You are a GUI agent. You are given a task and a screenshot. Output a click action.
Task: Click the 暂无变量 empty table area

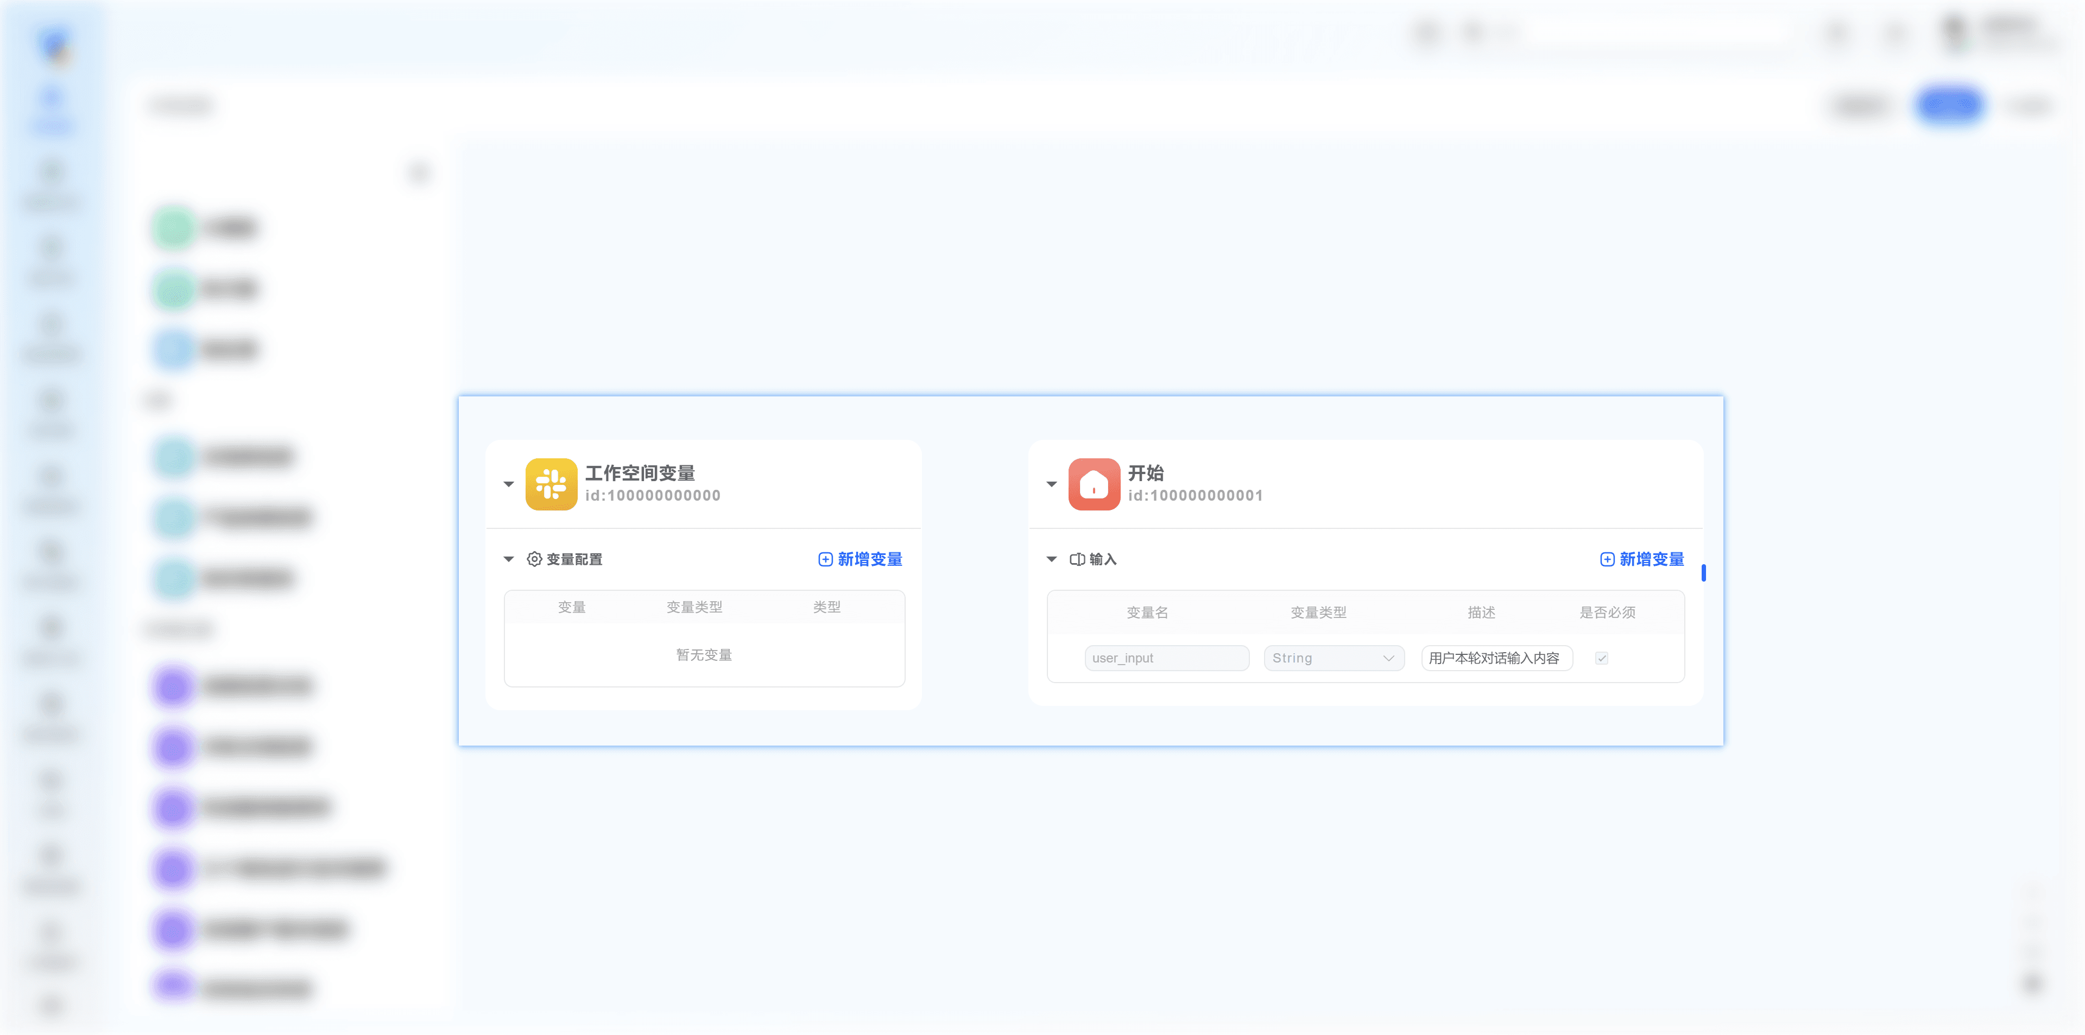(703, 655)
